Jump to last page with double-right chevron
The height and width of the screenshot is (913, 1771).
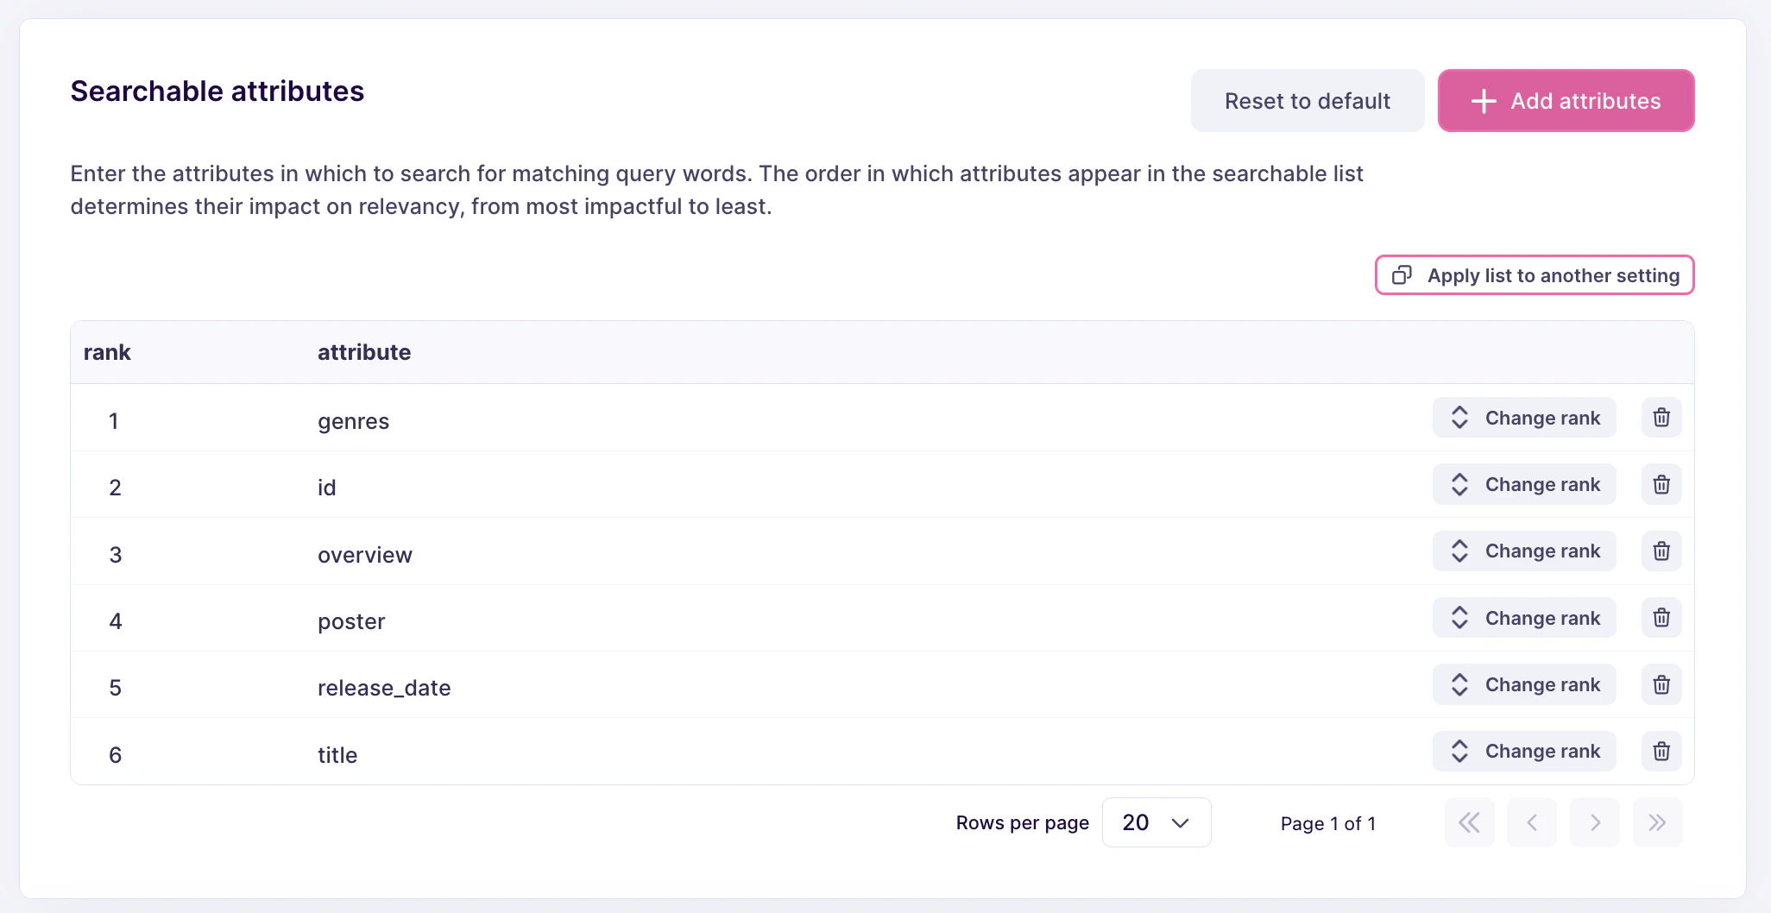pyautogui.click(x=1657, y=822)
